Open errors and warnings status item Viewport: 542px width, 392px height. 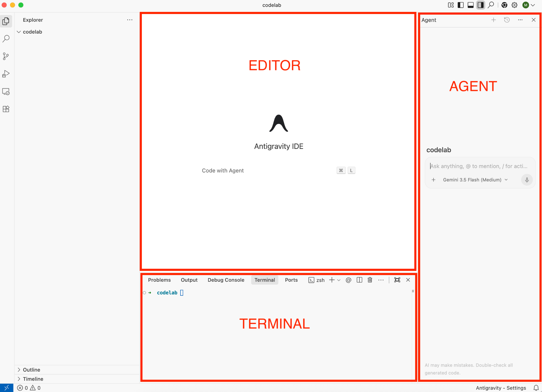[x=29, y=388]
